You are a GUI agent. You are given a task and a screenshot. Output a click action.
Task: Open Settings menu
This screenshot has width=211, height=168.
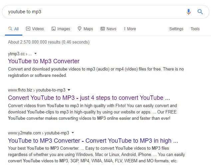pyautogui.click(x=176, y=29)
